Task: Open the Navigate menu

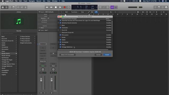Action: [x=32, y=1]
